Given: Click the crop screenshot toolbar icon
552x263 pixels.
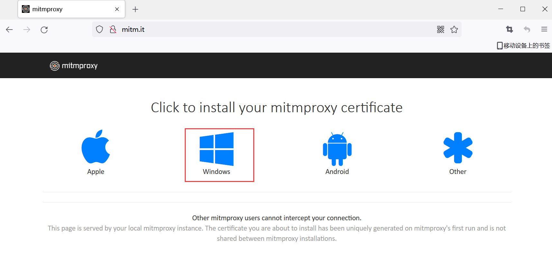Looking at the screenshot, I should (x=510, y=30).
